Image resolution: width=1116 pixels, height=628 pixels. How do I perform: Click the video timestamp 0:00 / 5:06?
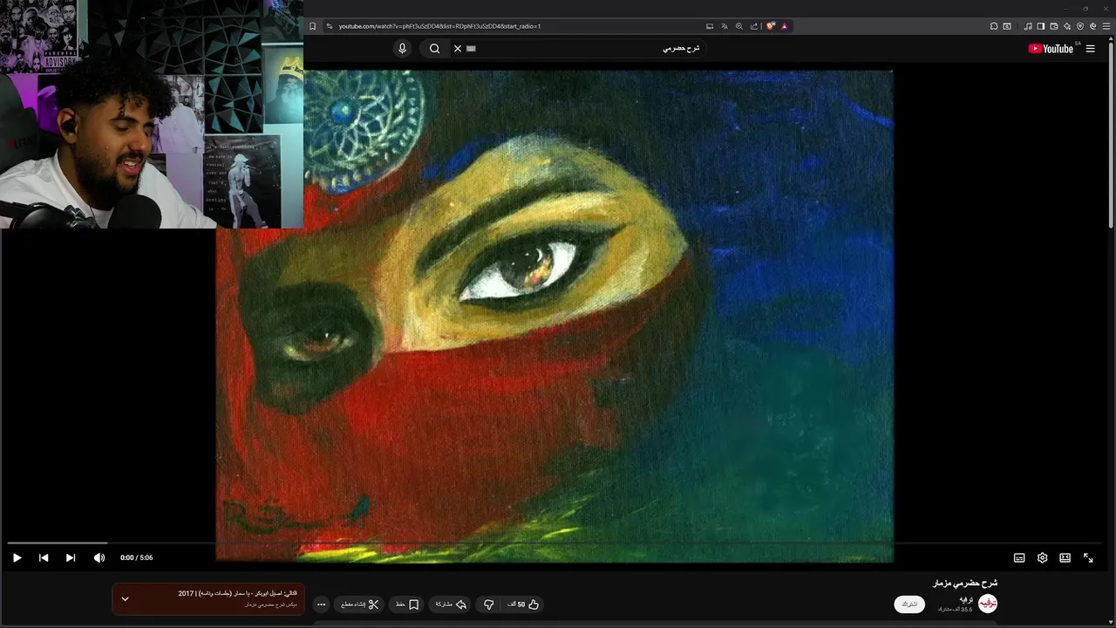[x=137, y=557]
